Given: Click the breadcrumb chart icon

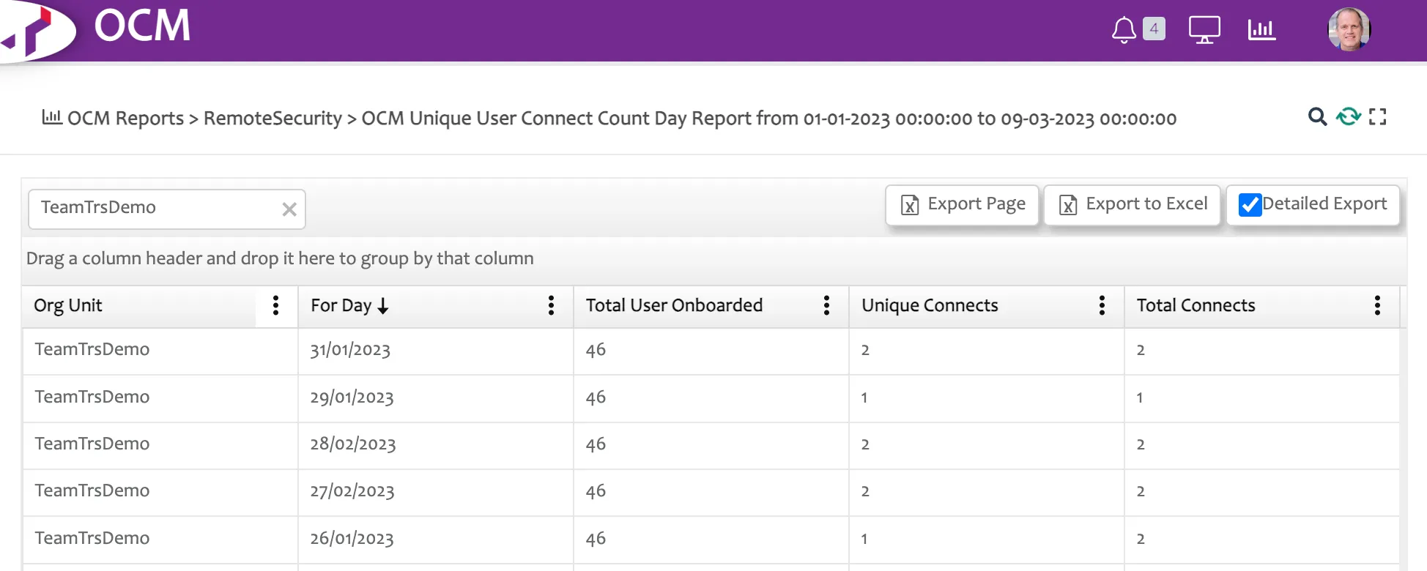Looking at the screenshot, I should [51, 116].
